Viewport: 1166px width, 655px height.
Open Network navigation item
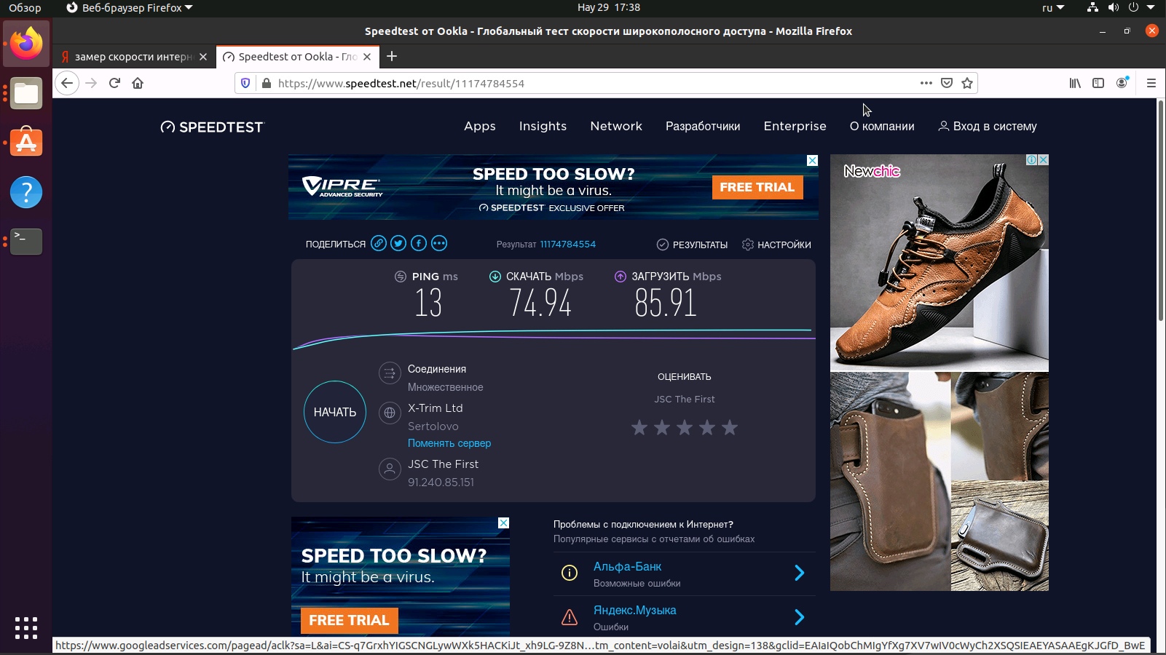tap(616, 126)
